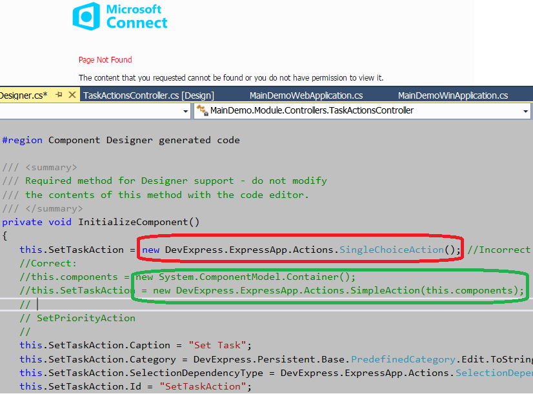533x396 pixels.
Task: Close the Designer.cs tab
Action: click(72, 95)
